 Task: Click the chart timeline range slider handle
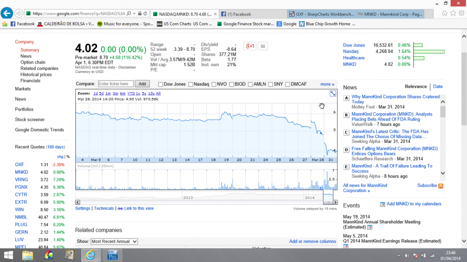point(328,202)
